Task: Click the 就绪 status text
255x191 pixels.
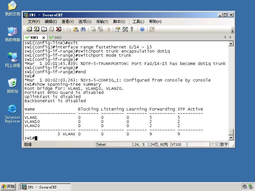Action: [x=28, y=145]
